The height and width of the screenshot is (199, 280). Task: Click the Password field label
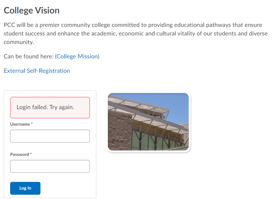pyautogui.click(x=20, y=154)
